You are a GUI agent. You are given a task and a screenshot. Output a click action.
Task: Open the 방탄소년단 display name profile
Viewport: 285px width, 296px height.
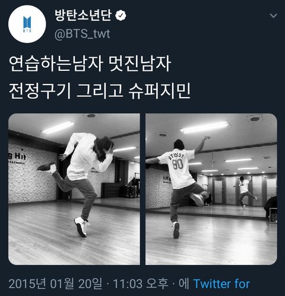pos(83,15)
